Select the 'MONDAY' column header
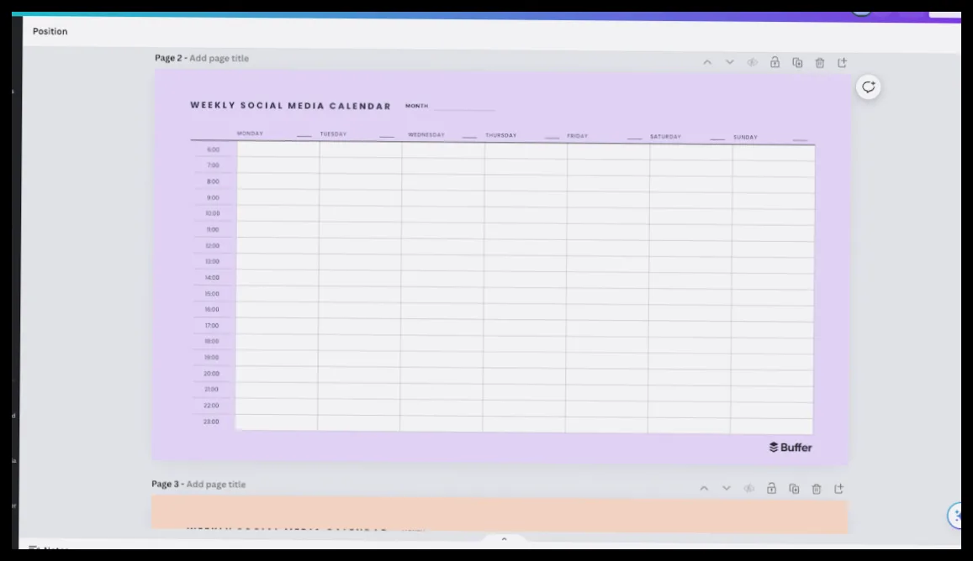This screenshot has height=561, width=973. coord(250,134)
